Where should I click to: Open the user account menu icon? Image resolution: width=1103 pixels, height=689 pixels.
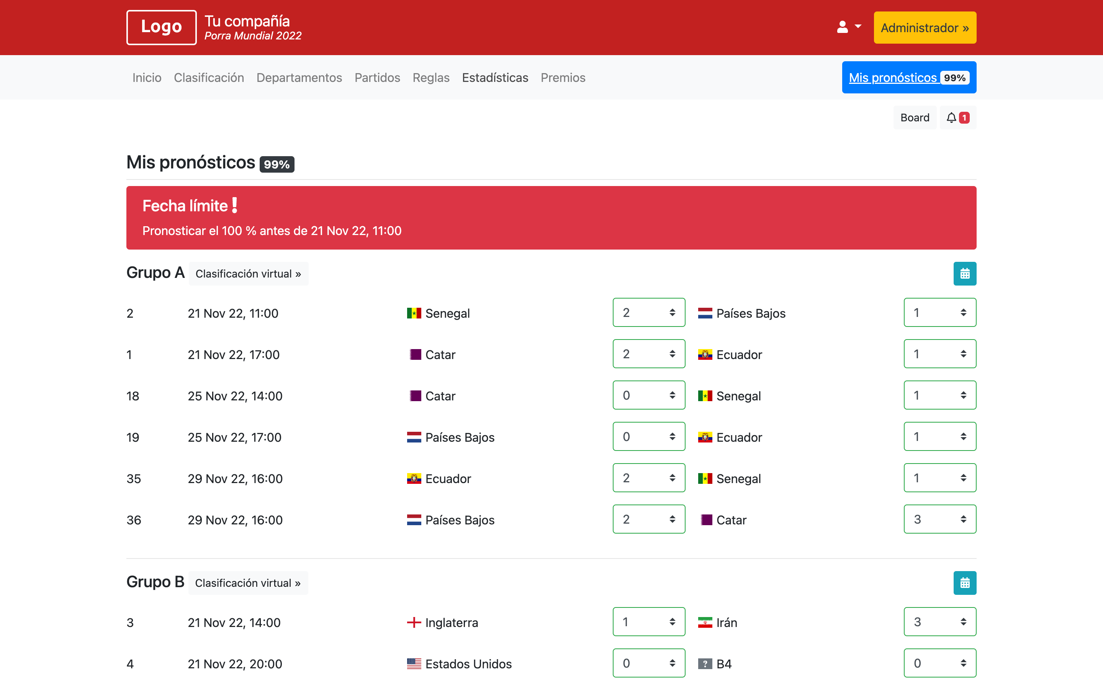pyautogui.click(x=849, y=27)
